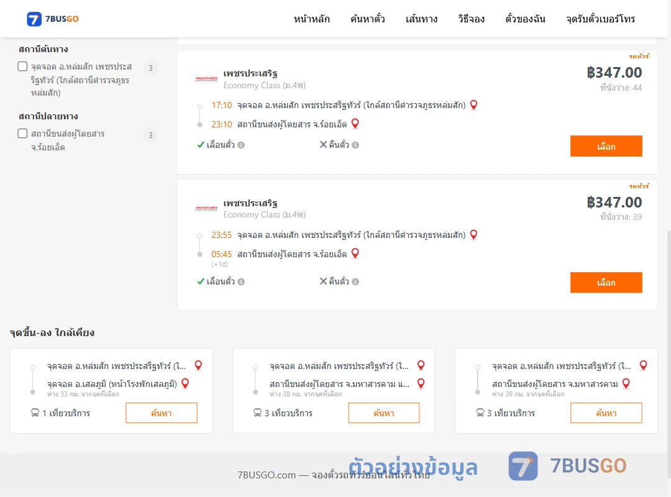Click bus icon in 38 km card
The width and height of the screenshot is (671, 497).
click(257, 413)
